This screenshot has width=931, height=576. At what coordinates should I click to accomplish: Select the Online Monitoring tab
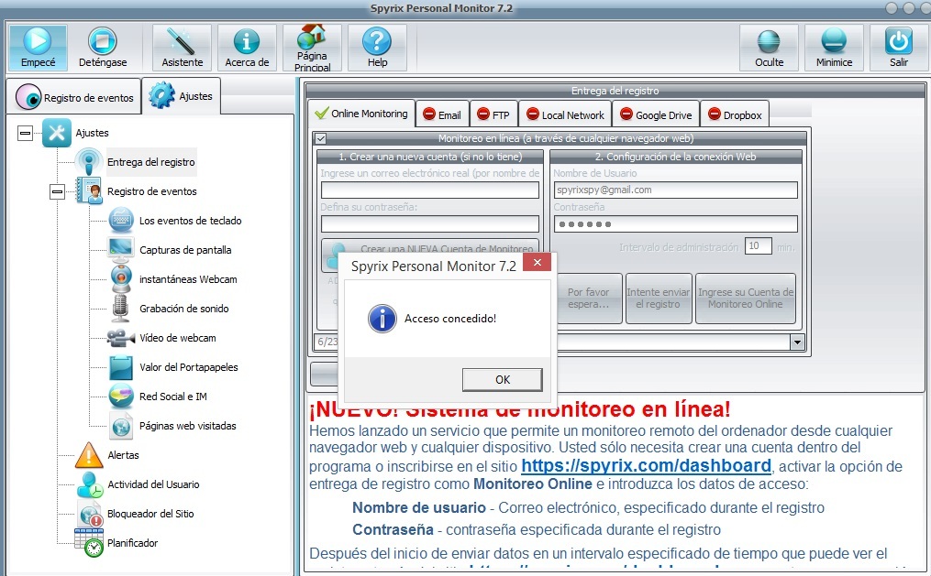click(361, 114)
